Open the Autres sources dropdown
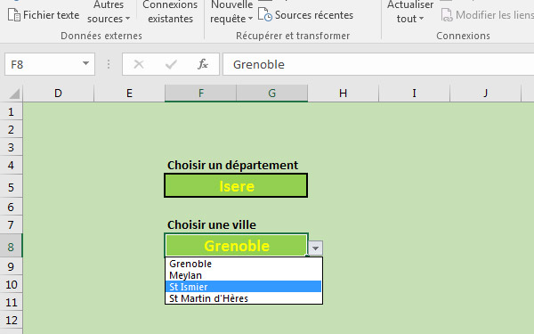This screenshot has height=334, width=534. pos(109,12)
